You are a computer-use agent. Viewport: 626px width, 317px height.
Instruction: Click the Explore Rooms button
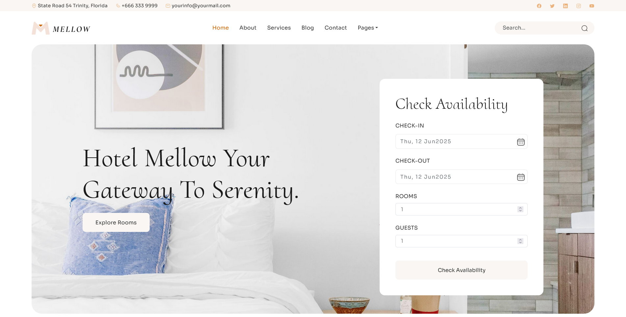coord(116,222)
